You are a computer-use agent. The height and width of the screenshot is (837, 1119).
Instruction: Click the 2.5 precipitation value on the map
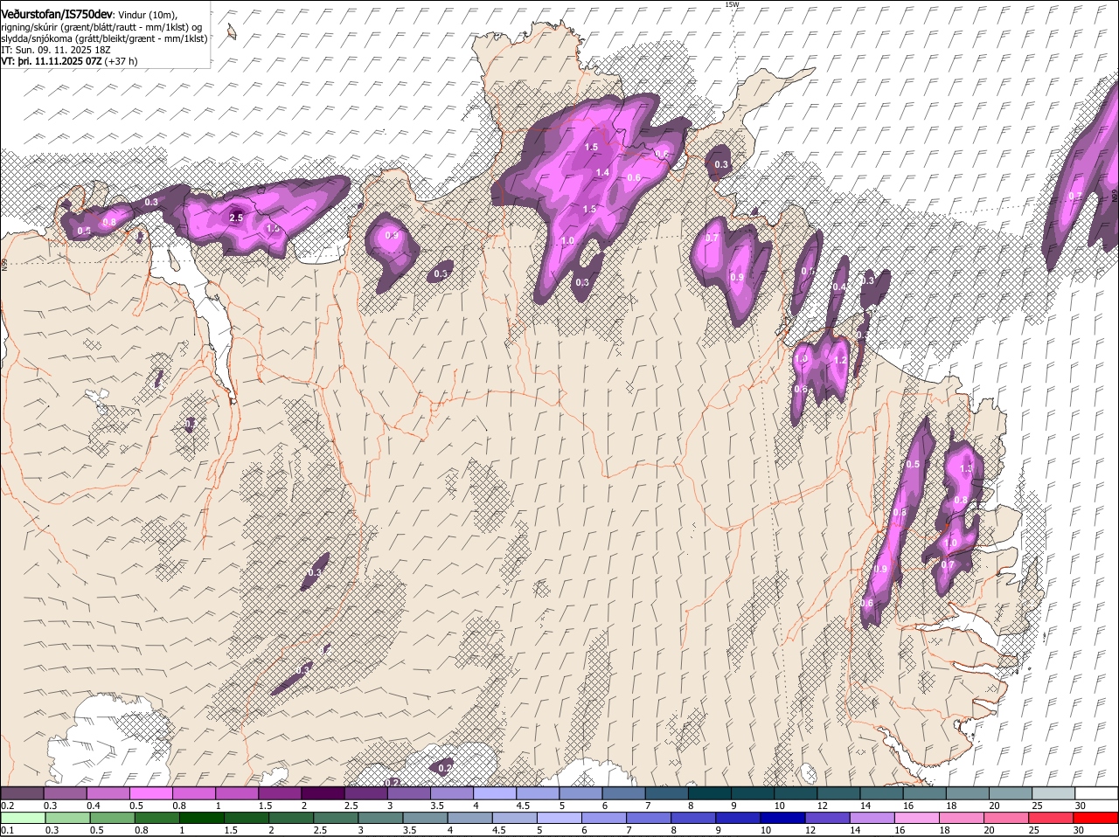pos(236,218)
